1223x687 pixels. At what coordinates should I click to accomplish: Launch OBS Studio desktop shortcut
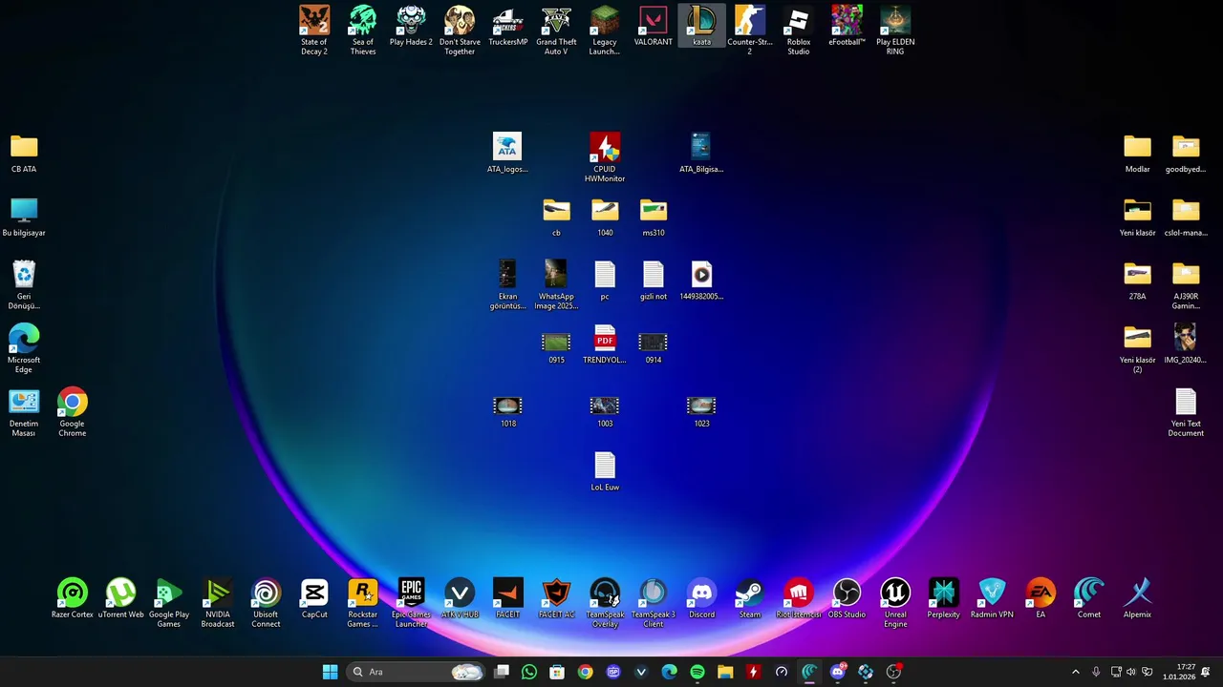[x=847, y=599]
